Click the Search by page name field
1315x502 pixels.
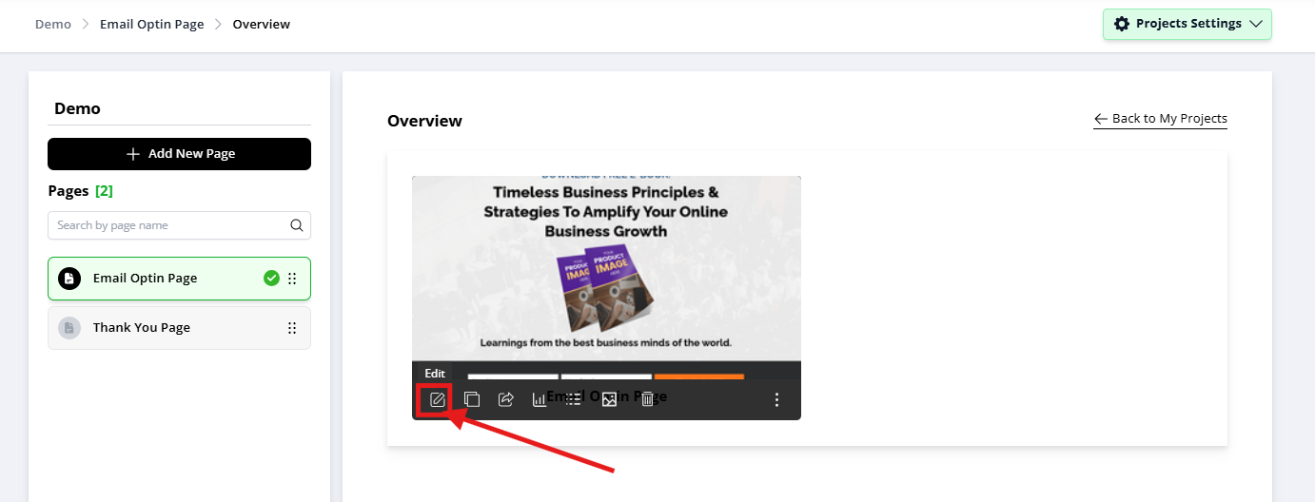[179, 225]
